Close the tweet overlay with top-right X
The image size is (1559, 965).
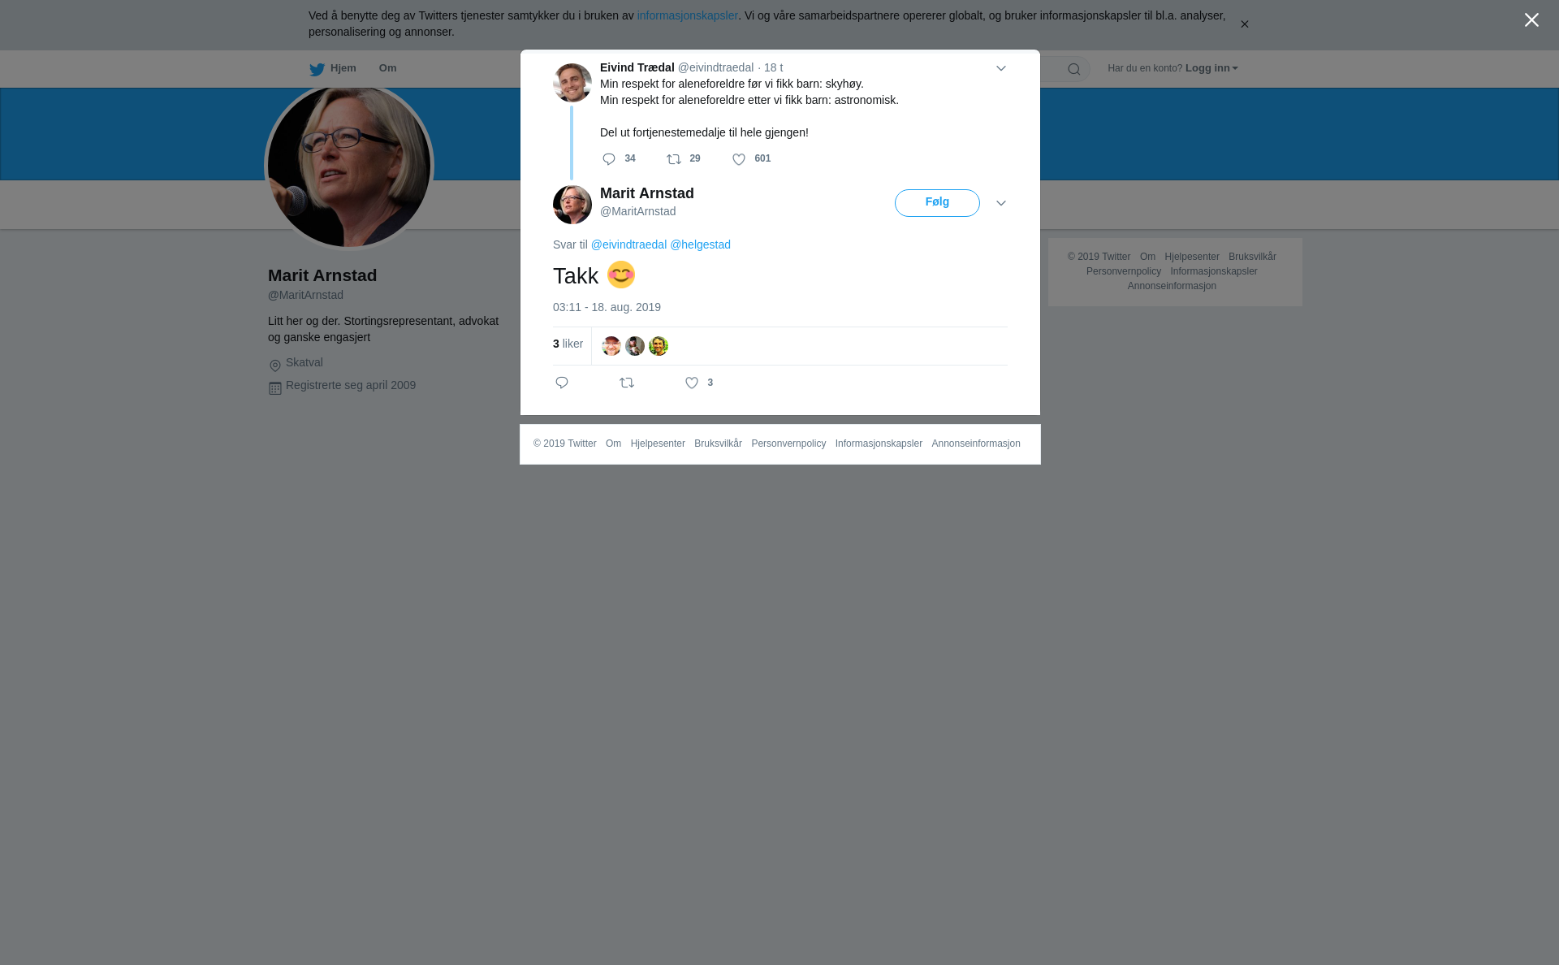1531,20
